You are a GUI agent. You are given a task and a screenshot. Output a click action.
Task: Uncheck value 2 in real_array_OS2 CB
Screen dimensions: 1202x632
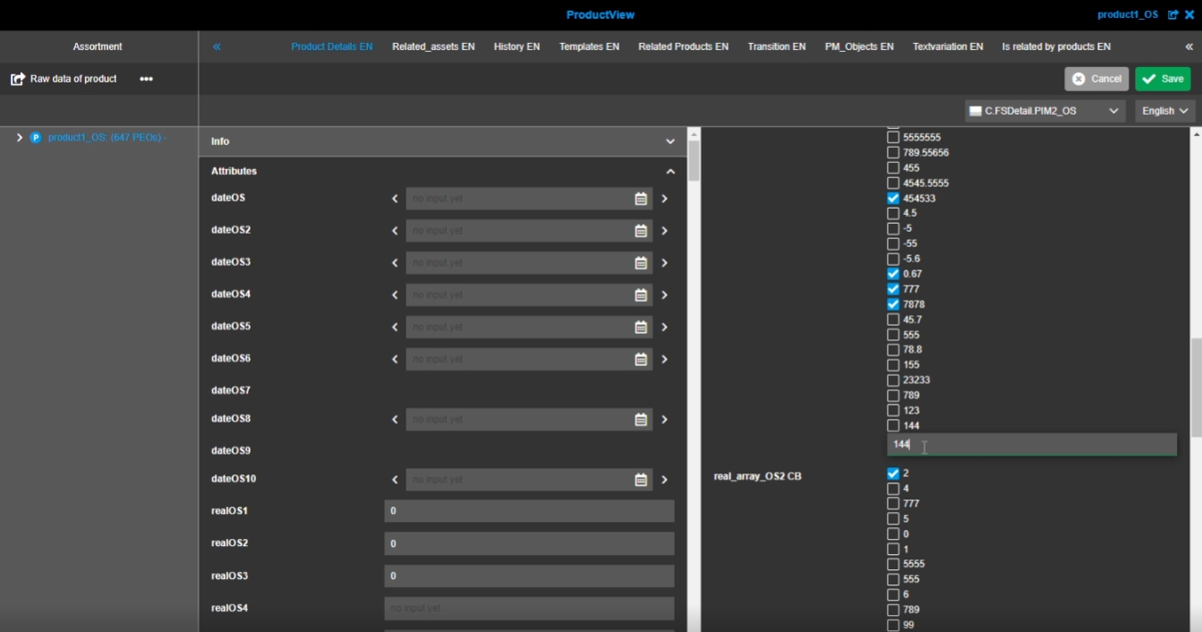click(893, 474)
